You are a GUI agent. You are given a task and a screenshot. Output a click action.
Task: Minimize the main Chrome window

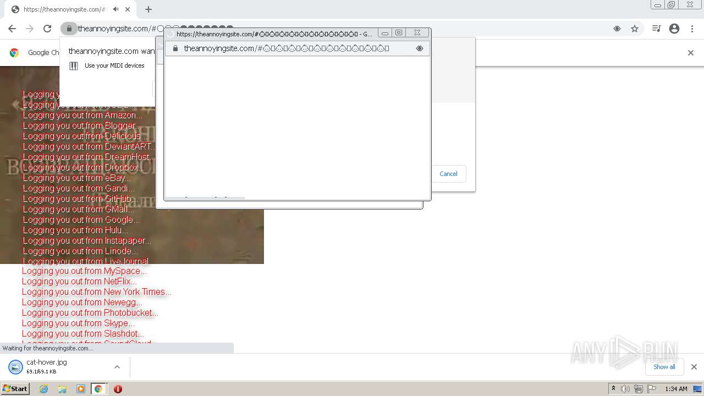point(658,5)
